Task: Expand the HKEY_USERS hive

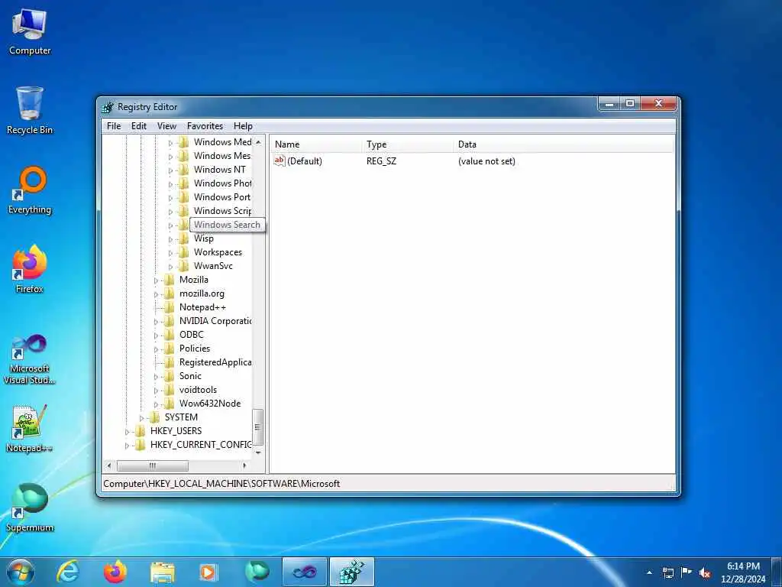Action: click(x=128, y=432)
